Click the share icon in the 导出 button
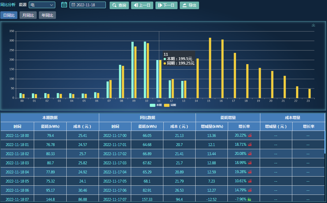Image resolution: width=327 pixels, height=203 pixels. coord(185,5)
